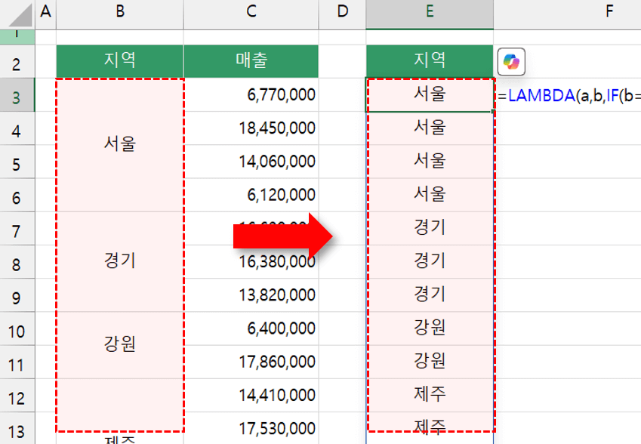Select the 매출 header cell

[251, 60]
